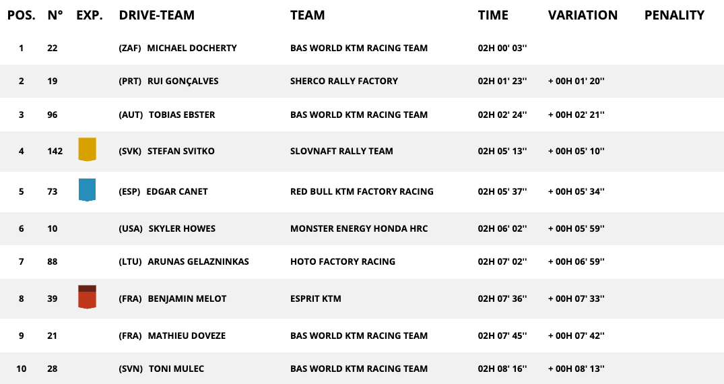Click the yellow badge beside Stefan Svitko
This screenshot has width=724, height=384.
[x=87, y=150]
